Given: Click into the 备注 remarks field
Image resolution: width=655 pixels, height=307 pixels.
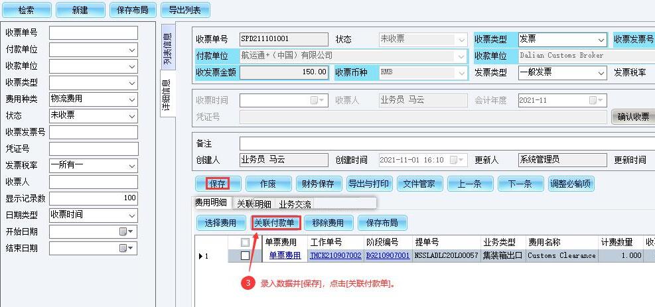Looking at the screenshot, I should [445, 143].
